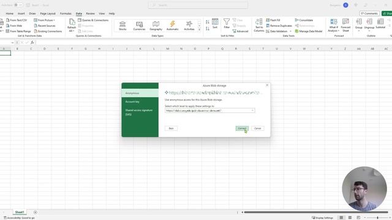Click the Consolidate icon
392x220 pixels.
(296, 20)
